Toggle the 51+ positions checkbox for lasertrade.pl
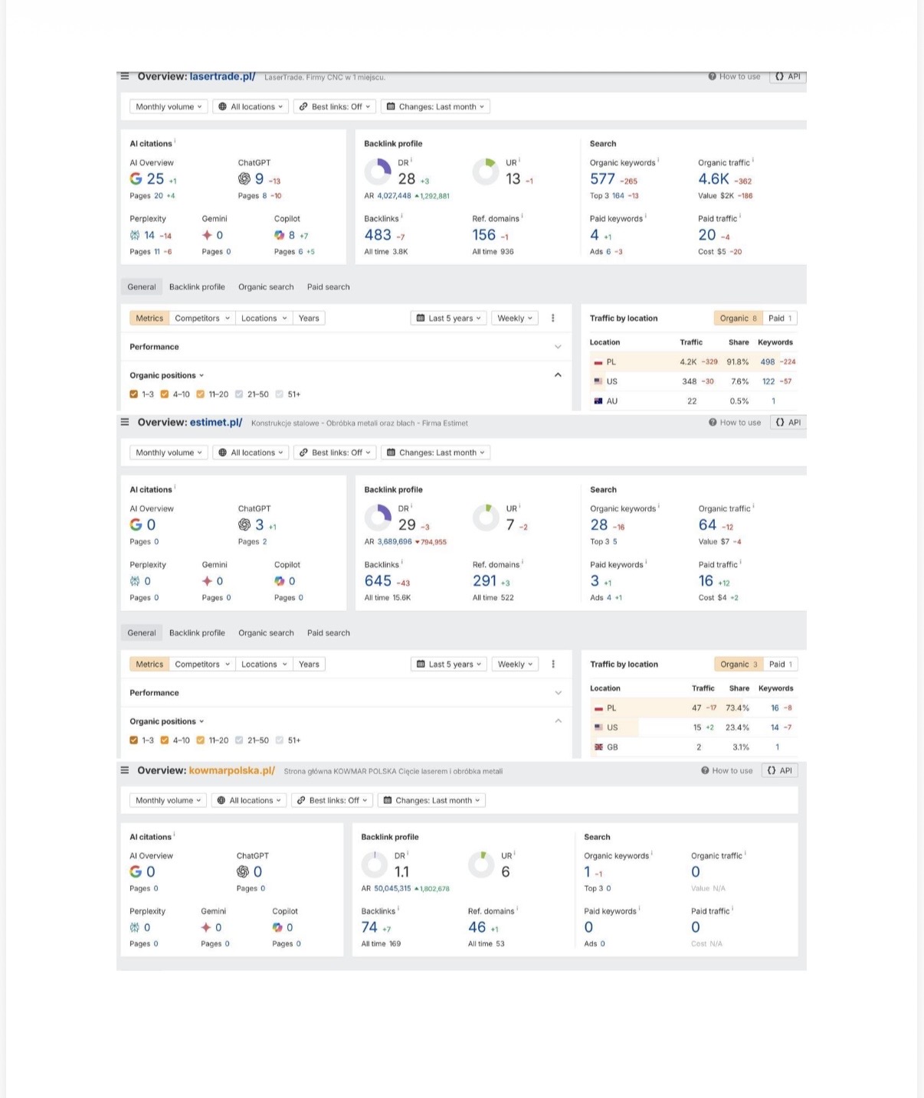Image resolution: width=924 pixels, height=1098 pixels. click(280, 394)
